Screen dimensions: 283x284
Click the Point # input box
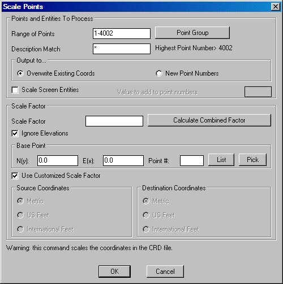pyautogui.click(x=192, y=160)
